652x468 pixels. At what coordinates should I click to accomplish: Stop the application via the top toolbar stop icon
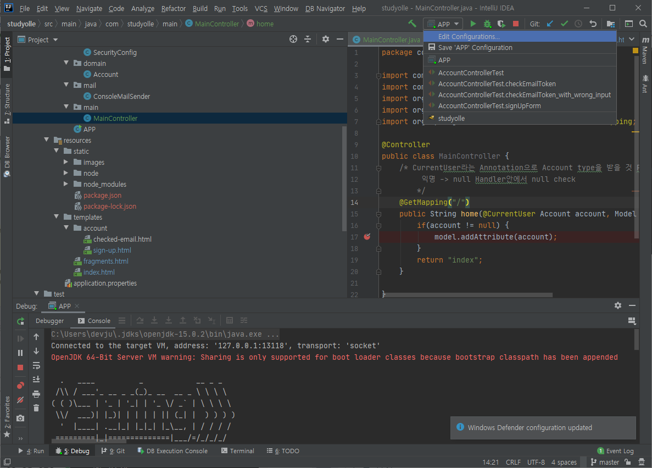point(516,24)
